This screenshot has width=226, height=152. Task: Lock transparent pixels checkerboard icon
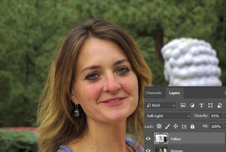pyautogui.click(x=159, y=126)
